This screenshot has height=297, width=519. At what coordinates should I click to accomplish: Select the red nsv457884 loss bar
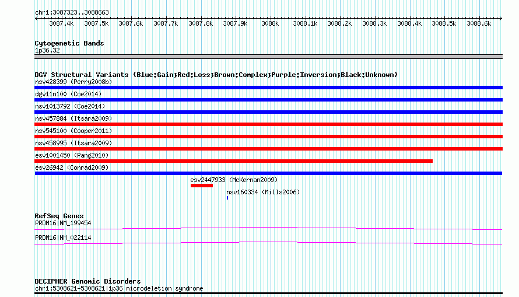(x=268, y=124)
